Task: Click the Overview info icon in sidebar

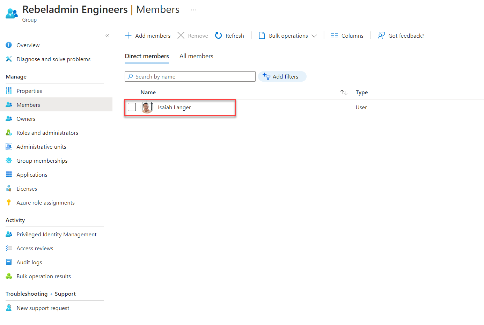Action: [x=9, y=45]
